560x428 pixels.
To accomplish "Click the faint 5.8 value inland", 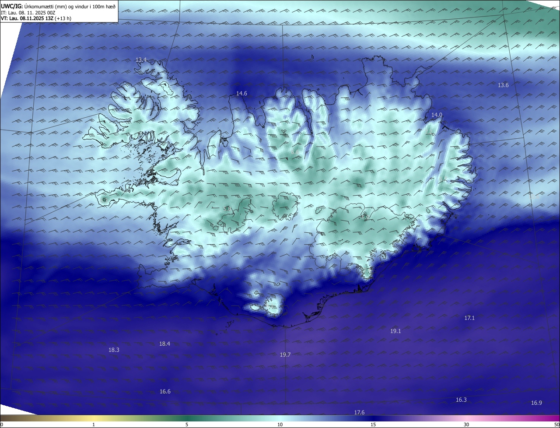I will coord(227,209).
